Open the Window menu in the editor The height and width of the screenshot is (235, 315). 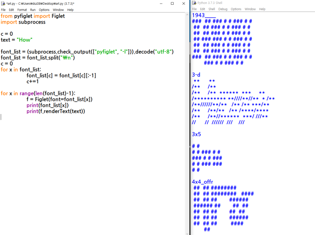coord(58,10)
